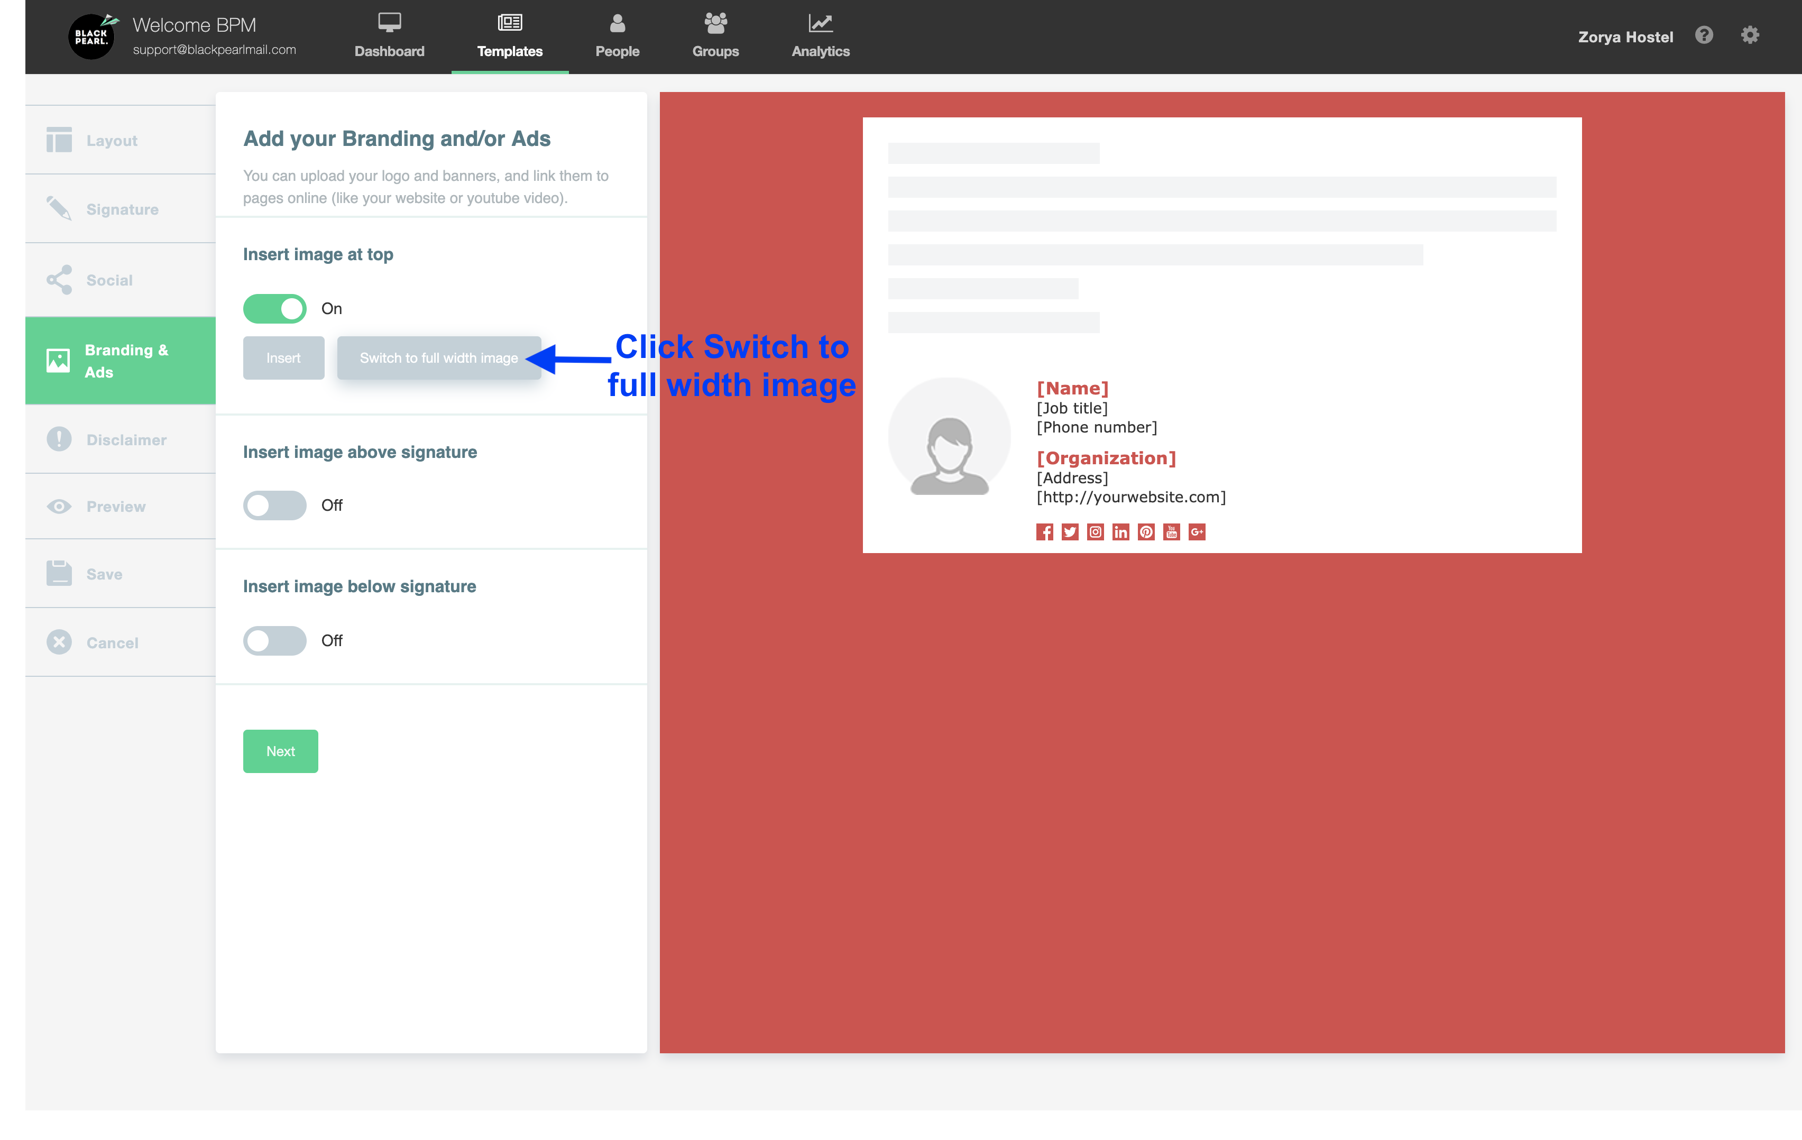Click the Twitter icon in signature preview
1802x1140 pixels.
tap(1070, 532)
